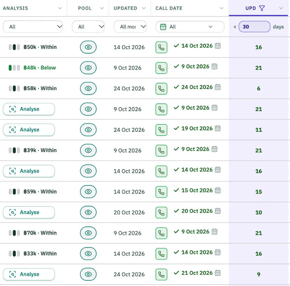The height and width of the screenshot is (286, 290).
Task: Open calendar icon next to 20 Oct 2026
Action: click(218, 211)
